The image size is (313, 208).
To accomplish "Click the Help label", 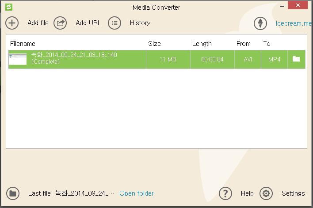I will 247,193.
